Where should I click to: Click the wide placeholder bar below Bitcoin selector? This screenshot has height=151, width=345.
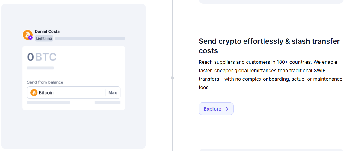point(48,102)
